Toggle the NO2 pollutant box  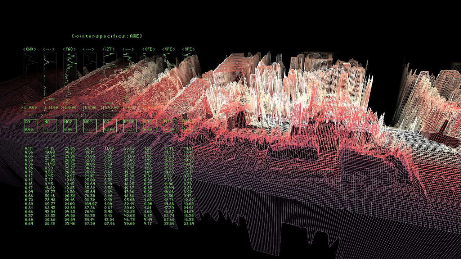[70, 126]
